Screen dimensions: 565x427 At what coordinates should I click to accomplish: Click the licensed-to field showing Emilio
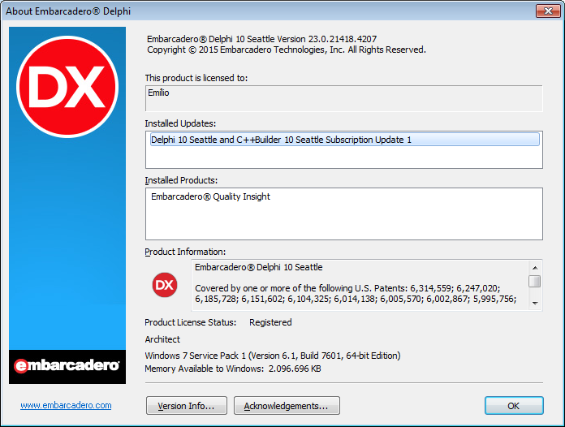point(343,98)
